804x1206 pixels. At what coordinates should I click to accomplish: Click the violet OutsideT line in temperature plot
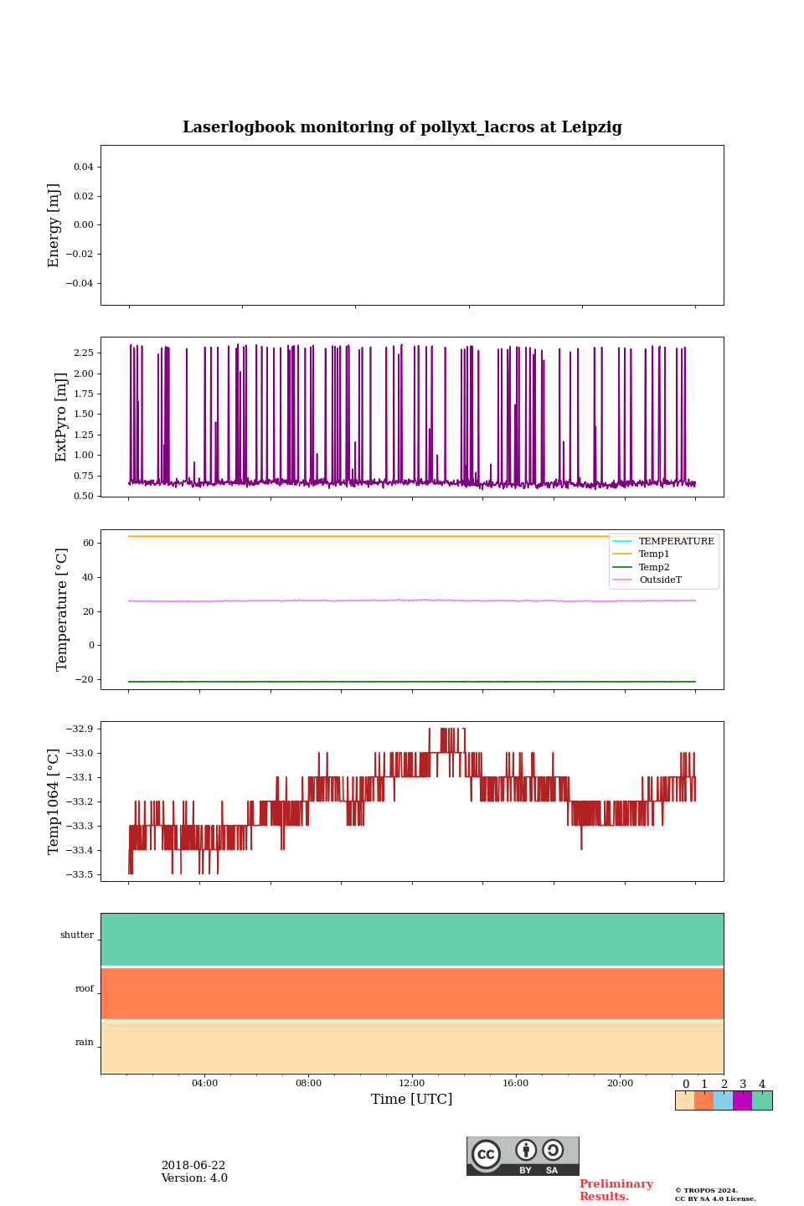[412, 600]
